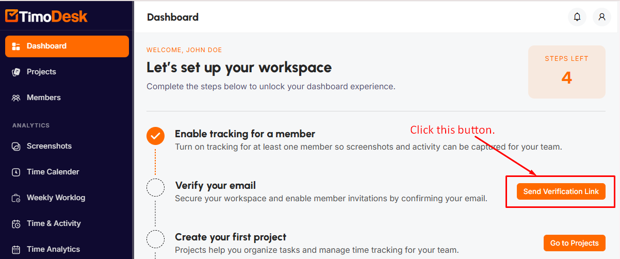The image size is (620, 259).
Task: Click the Time Analytics calendar icon
Action: tap(16, 250)
